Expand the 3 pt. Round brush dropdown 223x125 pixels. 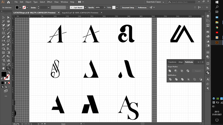pos(85,7)
